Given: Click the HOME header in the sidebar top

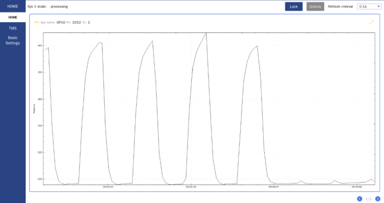Looking at the screenshot, I should [13, 6].
